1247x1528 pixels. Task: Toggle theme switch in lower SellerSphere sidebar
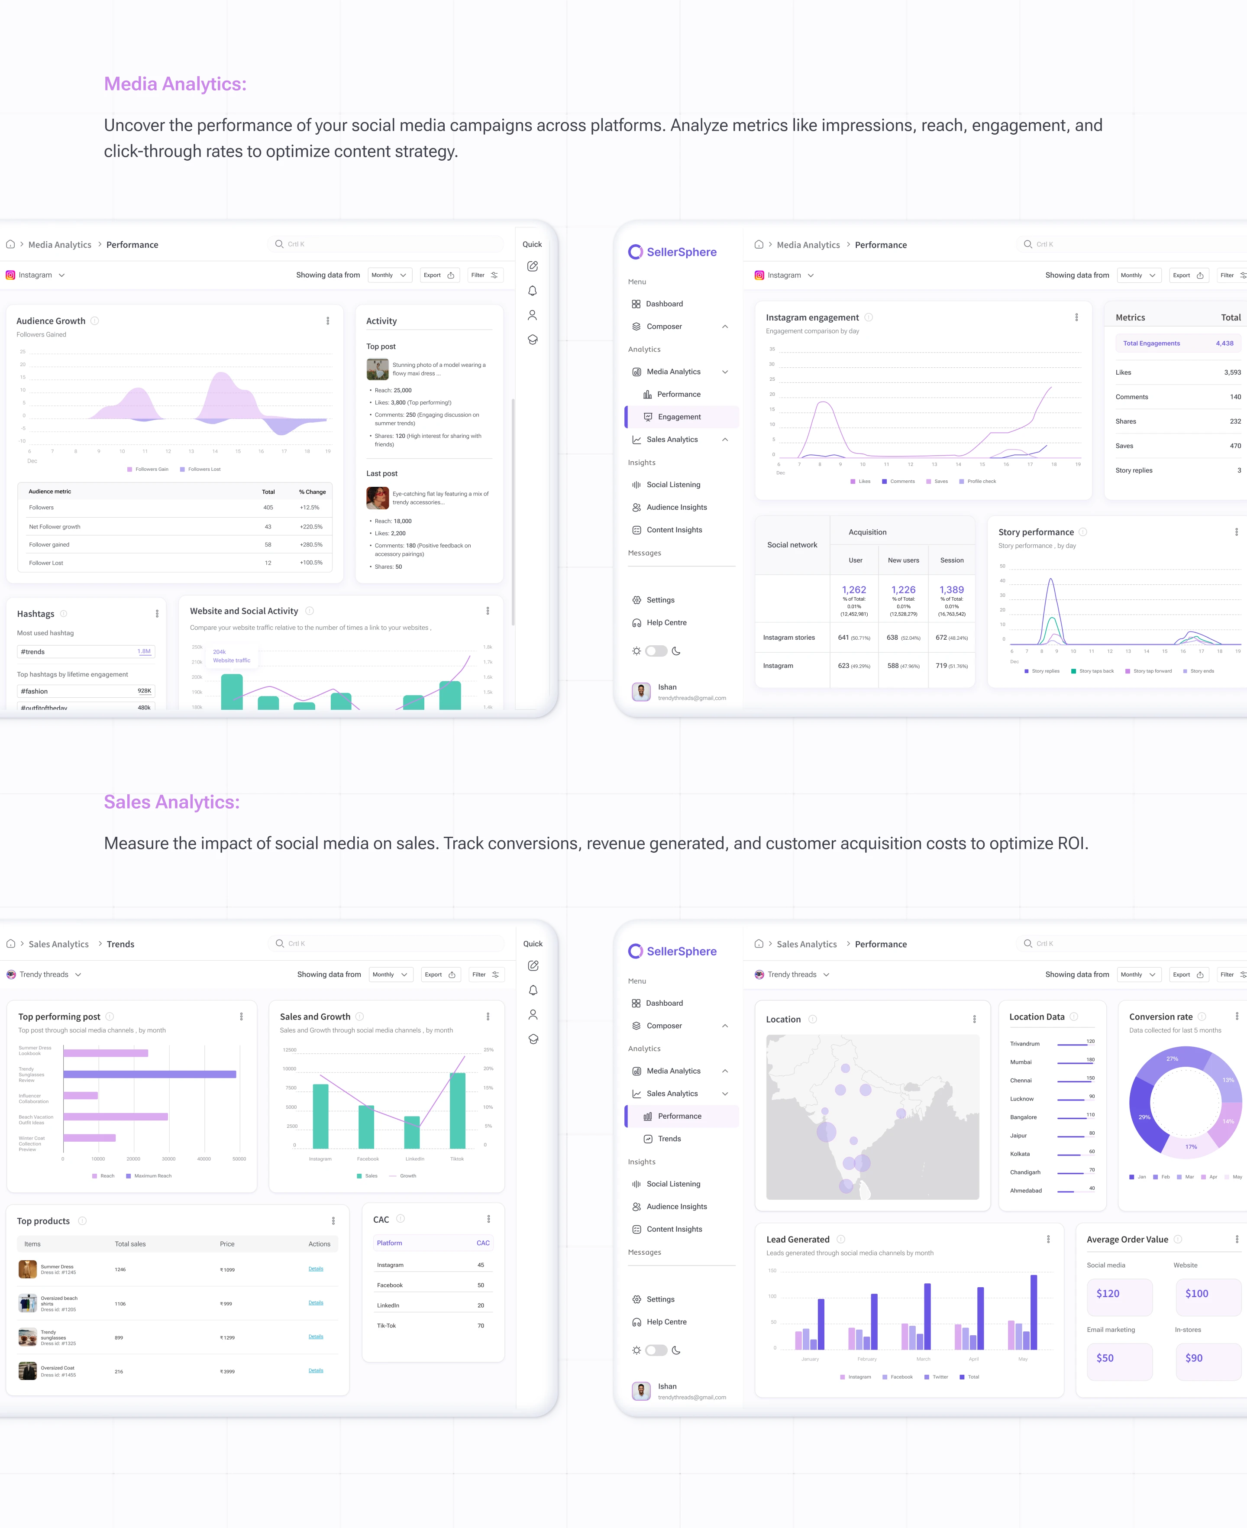coord(656,1350)
